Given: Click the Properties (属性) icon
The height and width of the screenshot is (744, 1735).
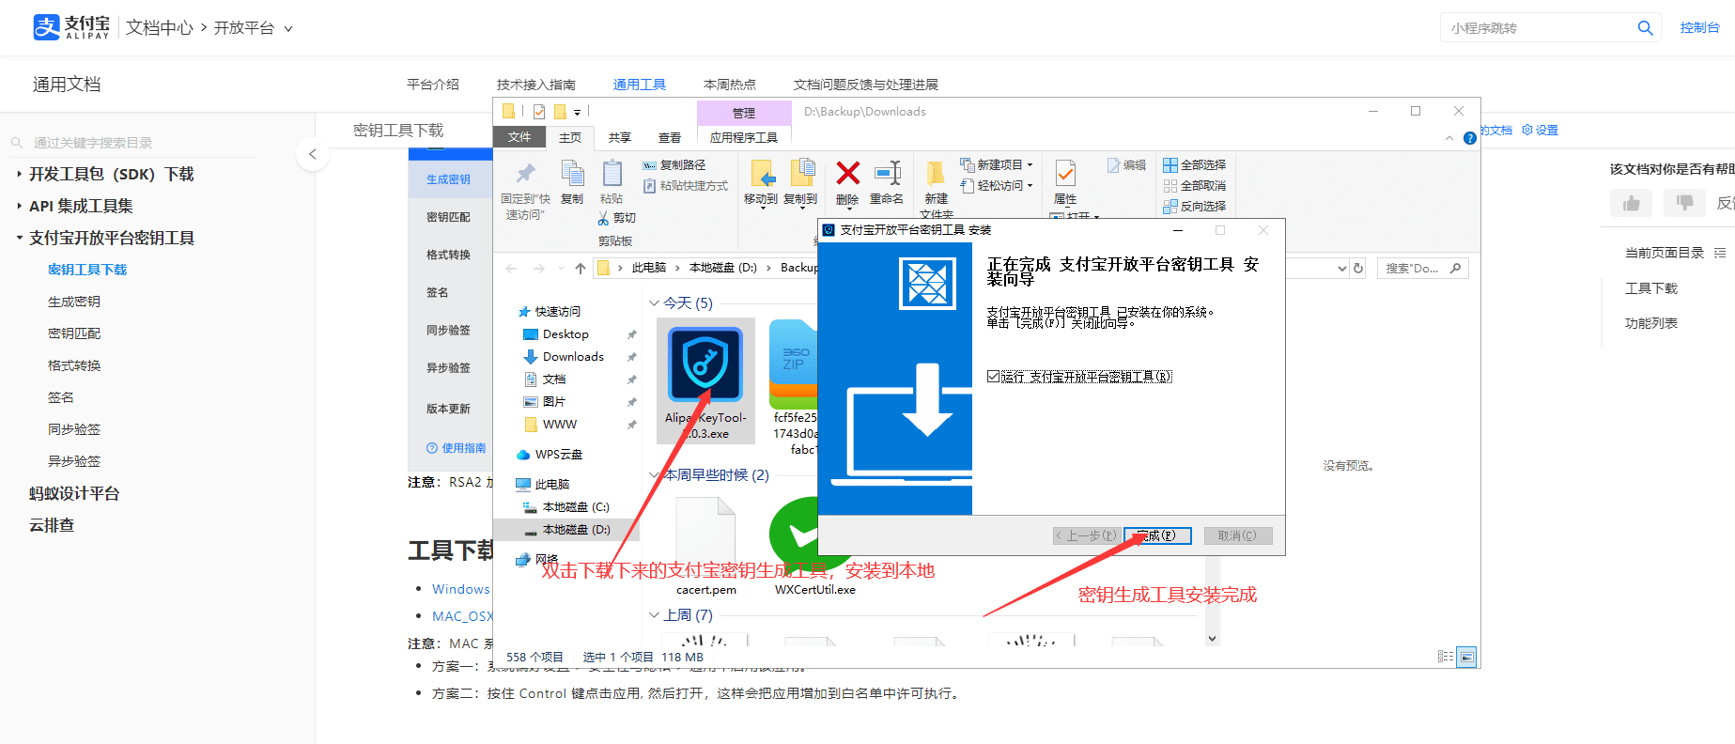Looking at the screenshot, I should (1065, 174).
